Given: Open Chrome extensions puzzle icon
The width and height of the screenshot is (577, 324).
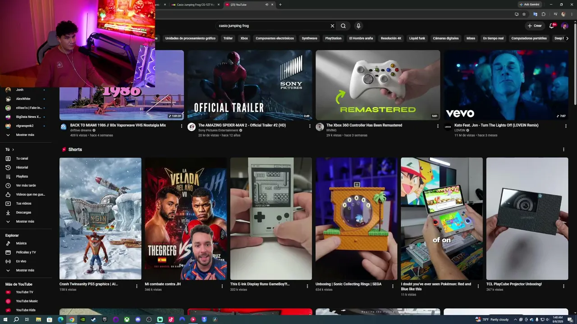Looking at the screenshot, I should [543, 14].
